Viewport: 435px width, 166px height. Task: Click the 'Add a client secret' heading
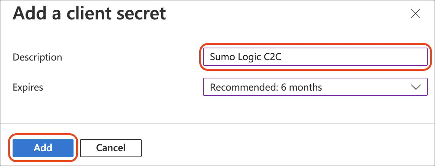pos(90,14)
